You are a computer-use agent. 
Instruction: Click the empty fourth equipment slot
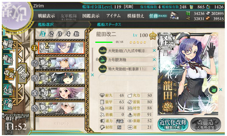coord(126,78)
